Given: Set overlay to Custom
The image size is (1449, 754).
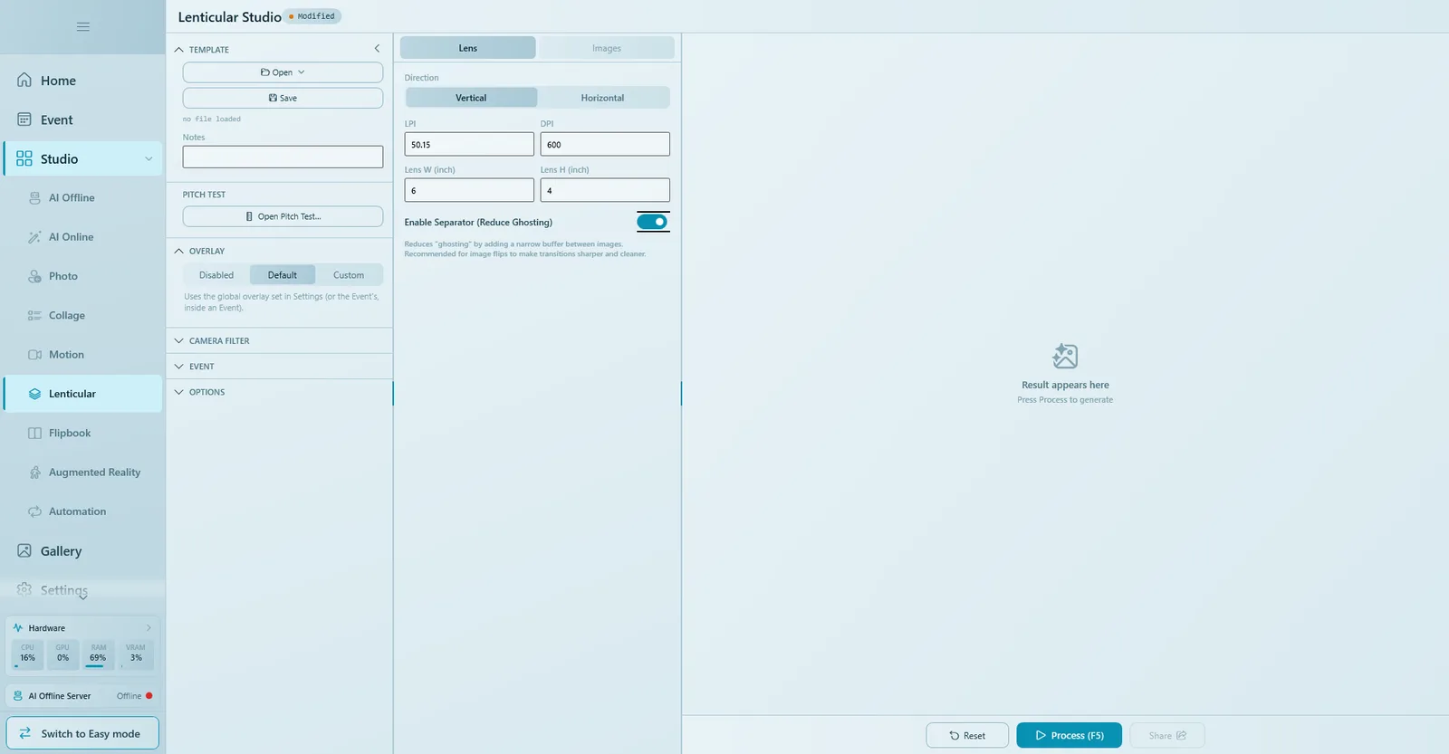Looking at the screenshot, I should (x=349, y=275).
